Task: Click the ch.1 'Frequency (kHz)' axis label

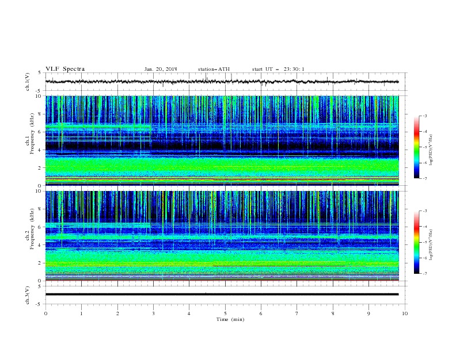Action: pos(32,134)
